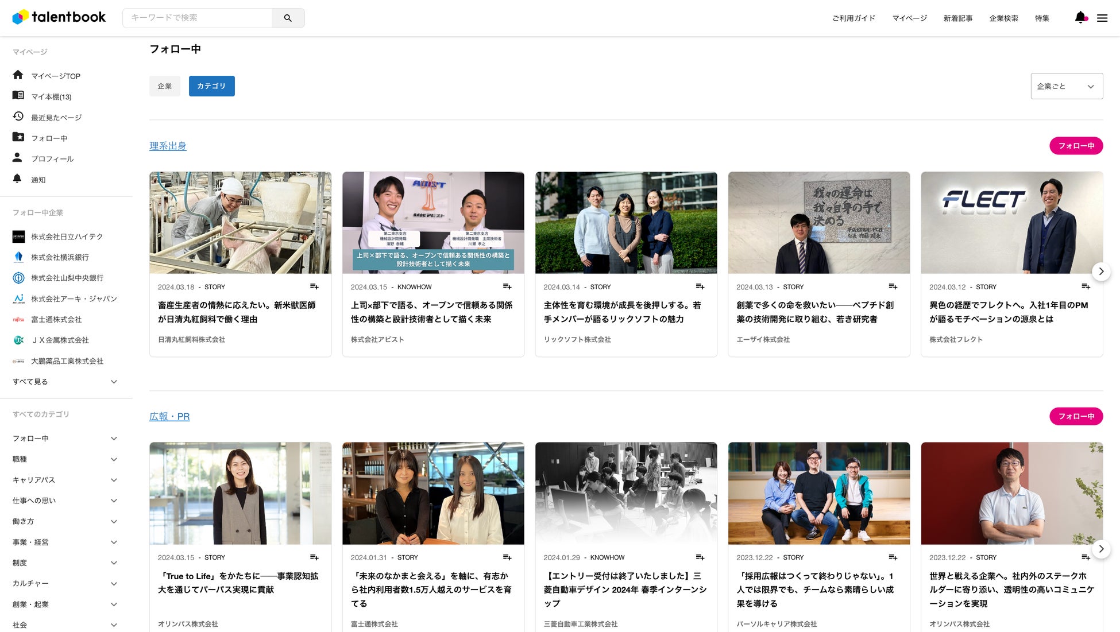Image resolution: width=1120 pixels, height=632 pixels.
Task: Select the カテゴリ filter tab
Action: (x=211, y=86)
